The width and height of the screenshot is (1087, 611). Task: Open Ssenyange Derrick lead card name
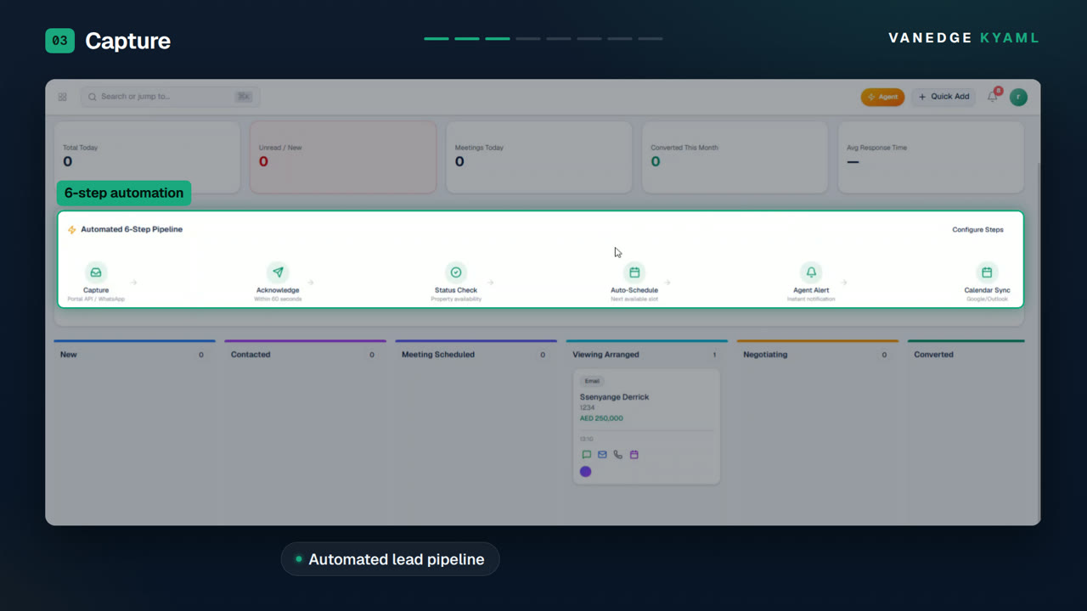click(614, 397)
